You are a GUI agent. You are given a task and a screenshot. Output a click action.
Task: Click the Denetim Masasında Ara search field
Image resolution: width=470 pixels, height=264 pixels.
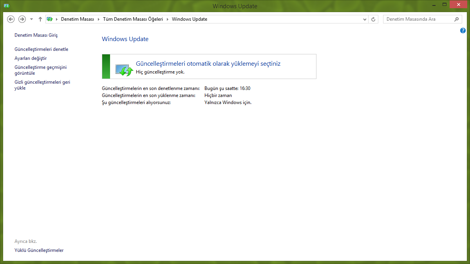click(x=417, y=19)
